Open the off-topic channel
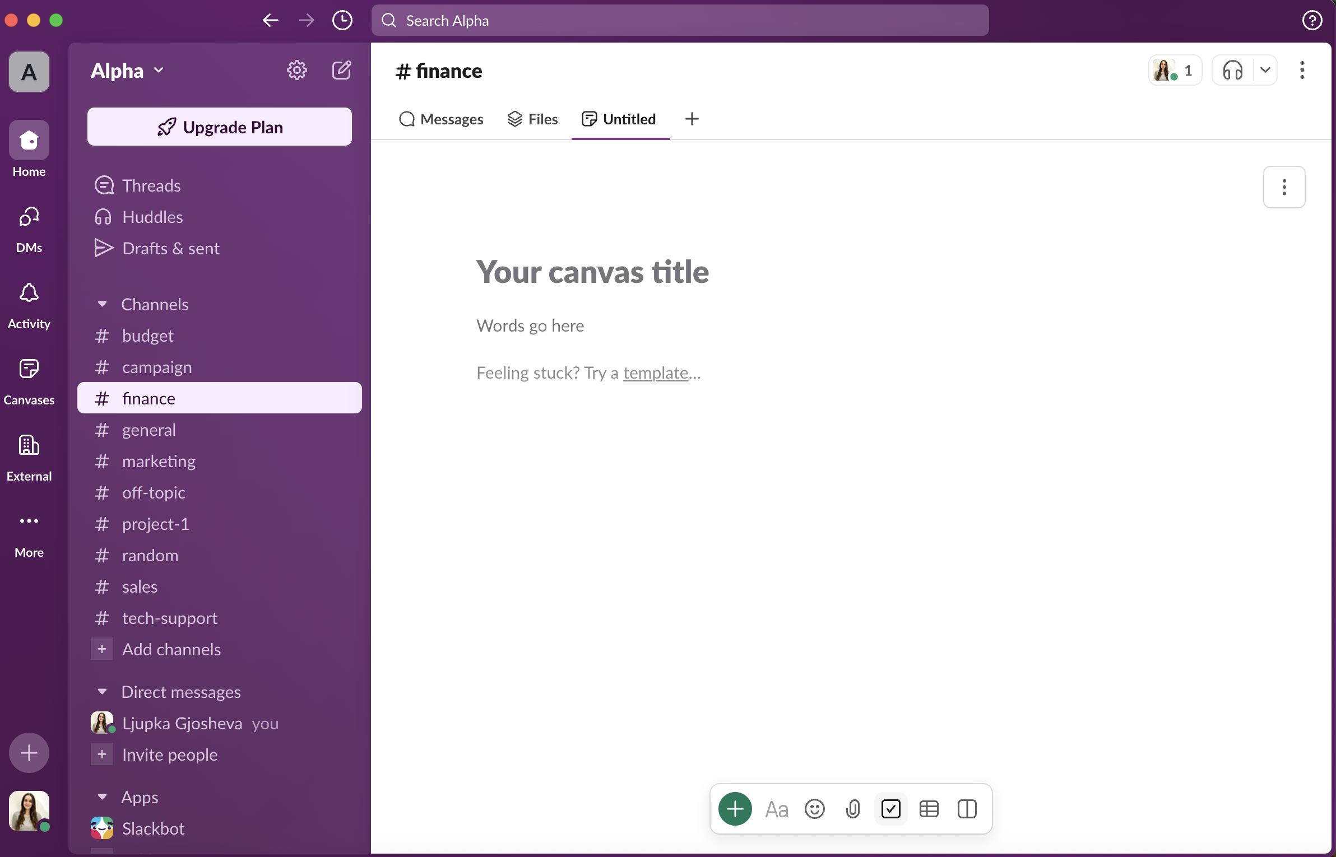This screenshot has height=857, width=1336. point(220,492)
